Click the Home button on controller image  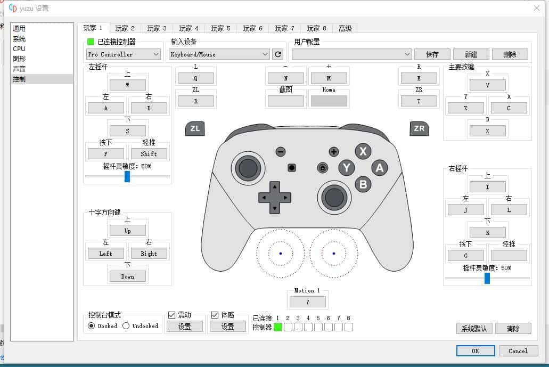pos(323,168)
